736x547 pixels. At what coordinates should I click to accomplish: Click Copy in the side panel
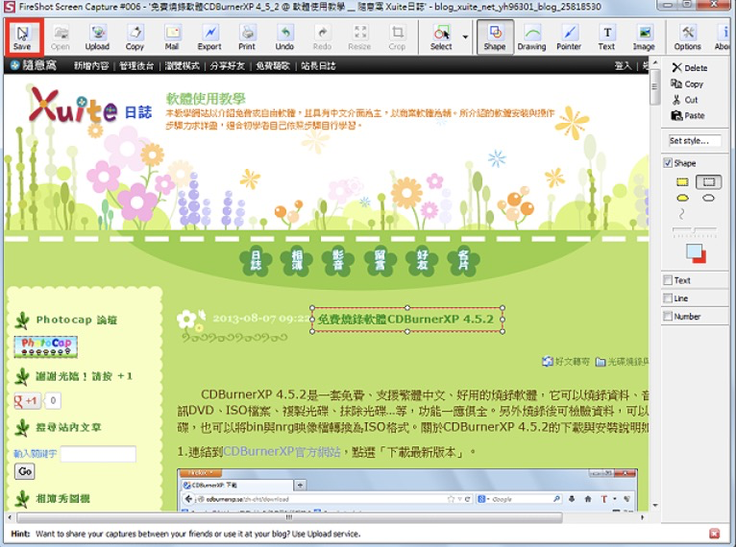coord(687,83)
